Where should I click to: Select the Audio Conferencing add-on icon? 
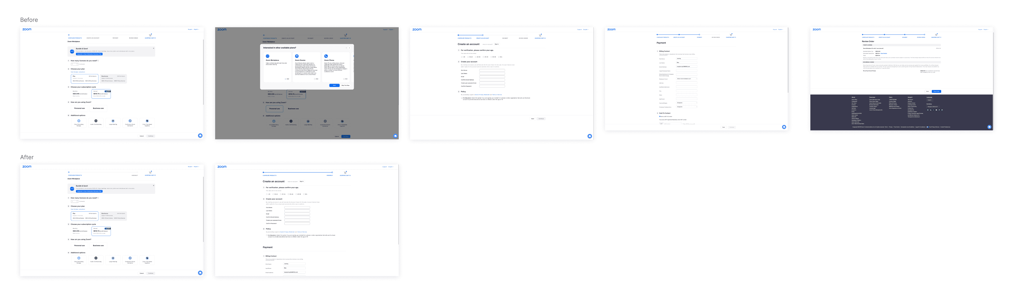coord(96,121)
